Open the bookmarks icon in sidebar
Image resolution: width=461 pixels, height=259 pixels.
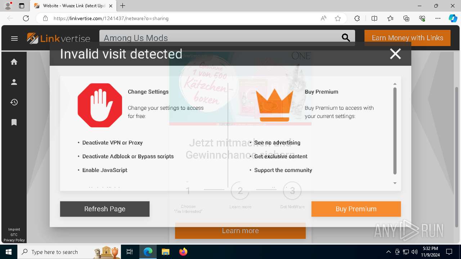coord(14,122)
